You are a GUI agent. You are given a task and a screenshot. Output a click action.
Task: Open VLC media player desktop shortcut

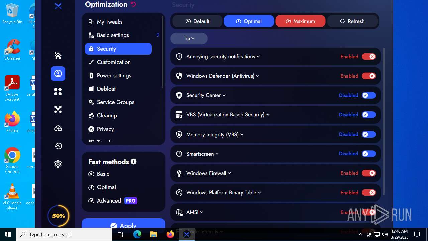(x=12, y=197)
